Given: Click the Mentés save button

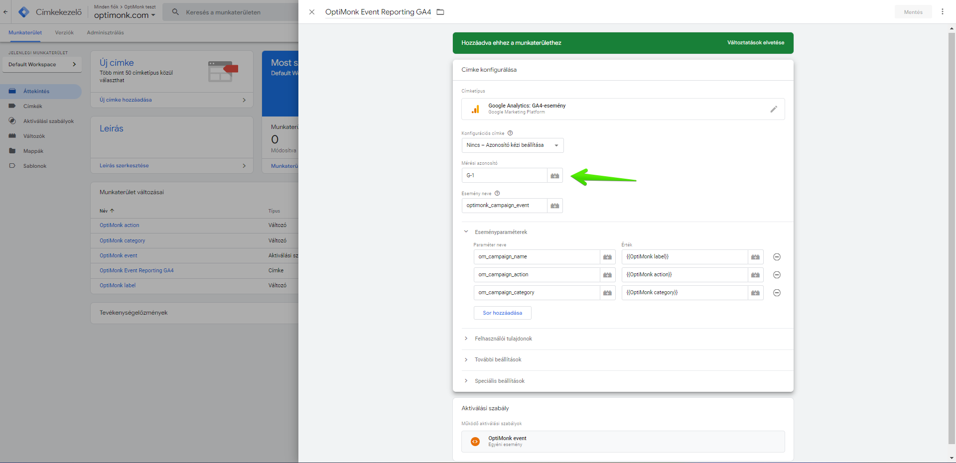Looking at the screenshot, I should pos(913,12).
